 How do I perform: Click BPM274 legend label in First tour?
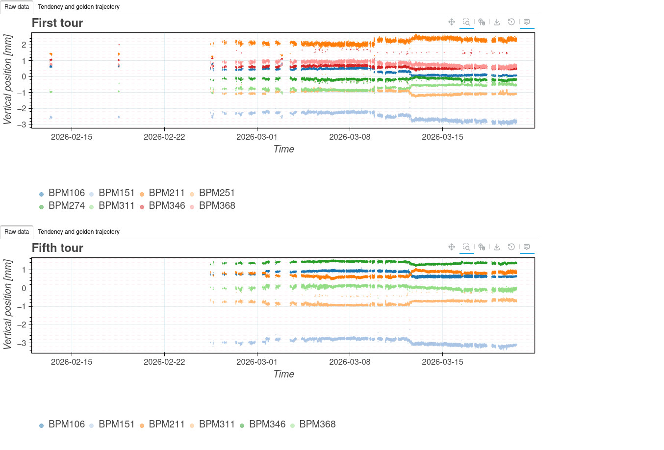[x=66, y=206]
